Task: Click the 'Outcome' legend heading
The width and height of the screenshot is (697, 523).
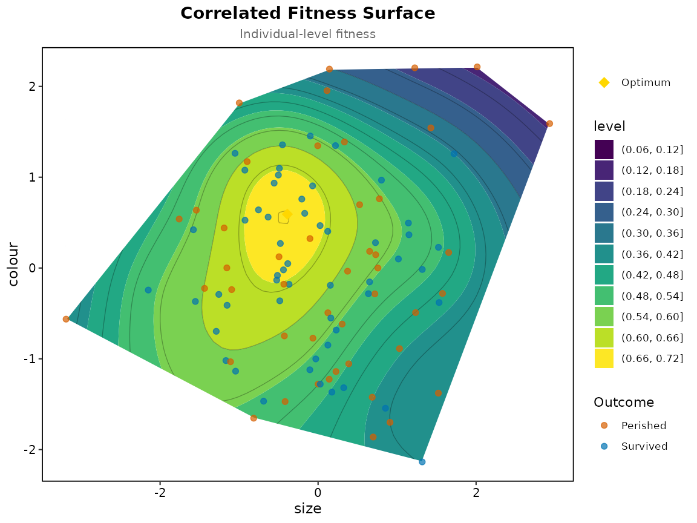Action: pos(624,403)
